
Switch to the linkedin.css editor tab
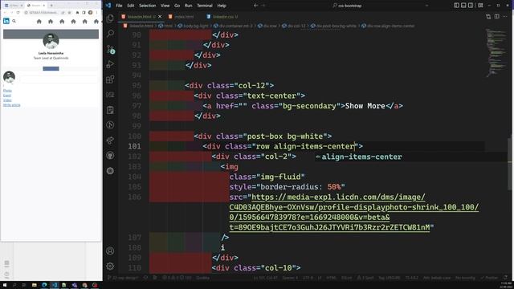(223, 17)
